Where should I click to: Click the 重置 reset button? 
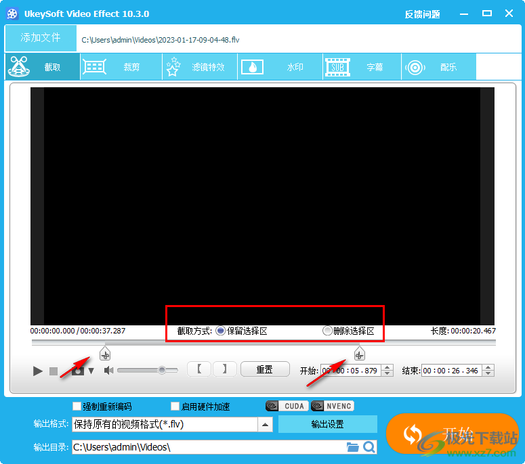point(265,369)
